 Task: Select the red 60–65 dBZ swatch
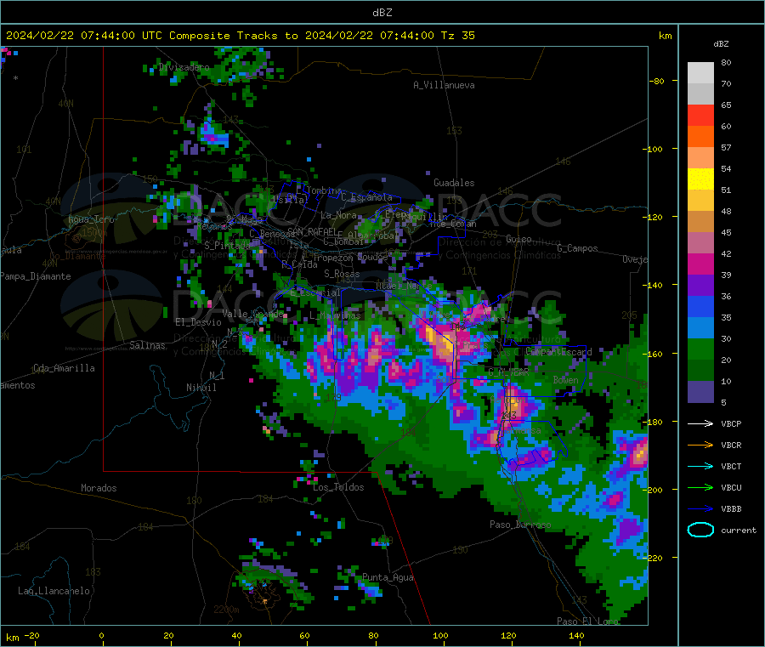tap(700, 115)
